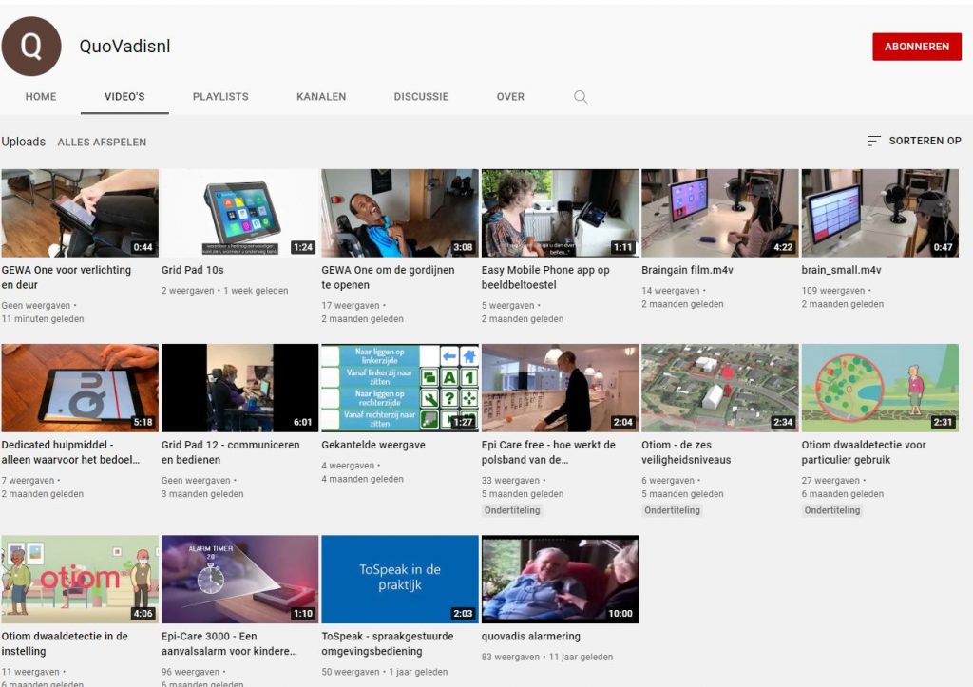The width and height of the screenshot is (973, 687).
Task: Click title Otiom - de zes veiligheidsniveaus
Action: [x=686, y=452]
